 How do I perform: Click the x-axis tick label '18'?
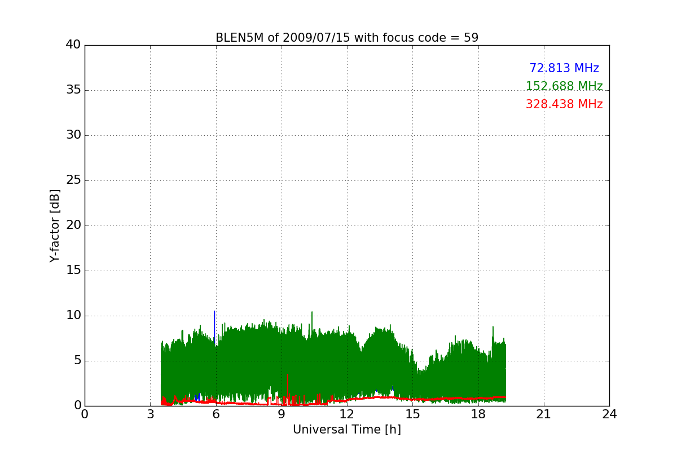tap(478, 414)
